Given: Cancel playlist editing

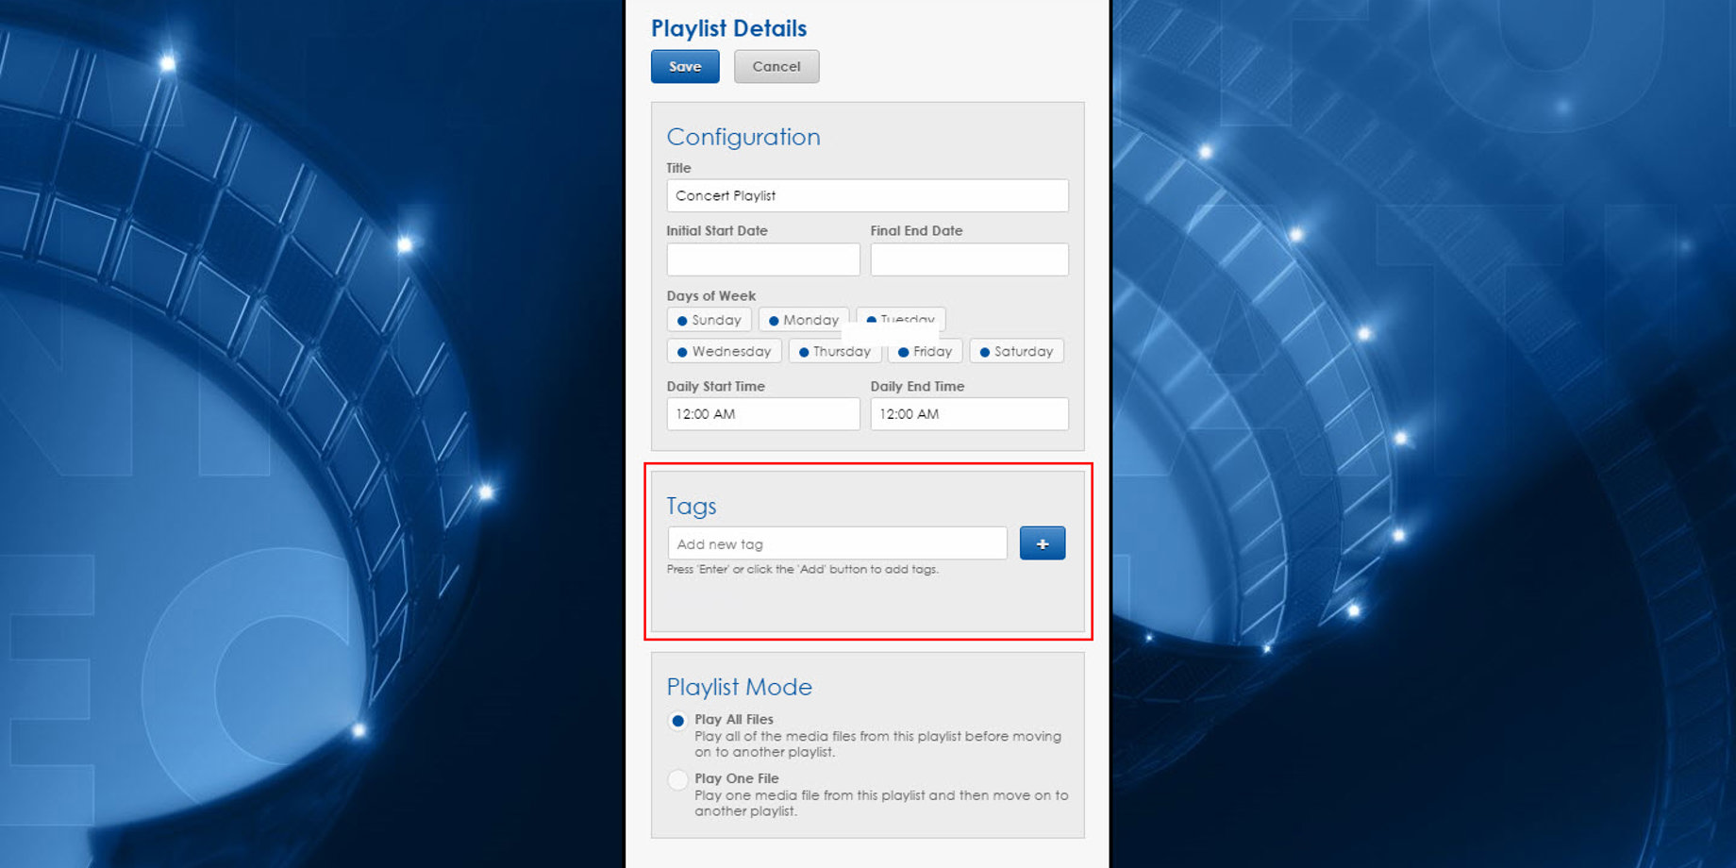Looking at the screenshot, I should click(776, 67).
